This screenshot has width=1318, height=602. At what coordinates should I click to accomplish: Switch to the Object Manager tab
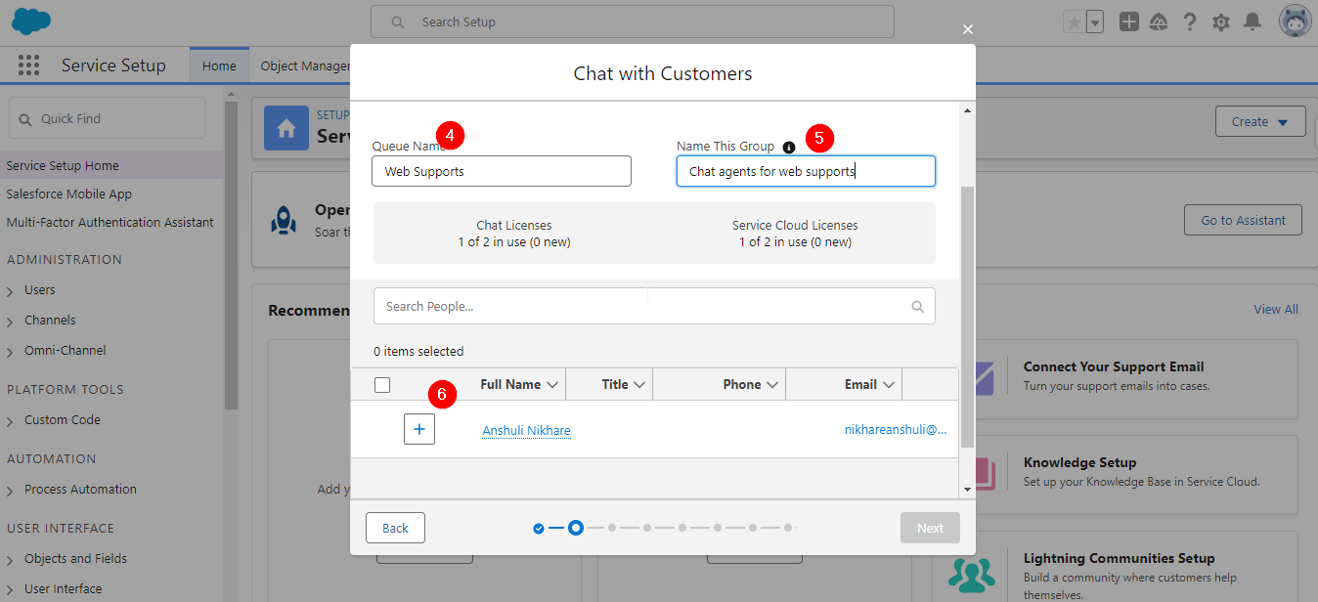tap(305, 64)
